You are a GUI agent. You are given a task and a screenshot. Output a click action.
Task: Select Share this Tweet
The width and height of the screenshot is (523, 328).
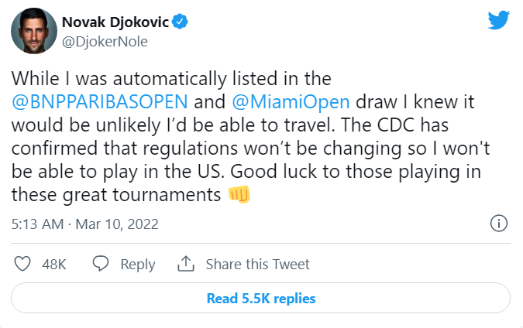pyautogui.click(x=257, y=264)
